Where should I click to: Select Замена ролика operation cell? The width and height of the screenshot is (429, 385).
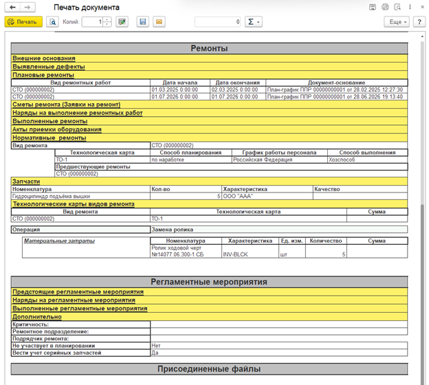pyautogui.click(x=279, y=230)
